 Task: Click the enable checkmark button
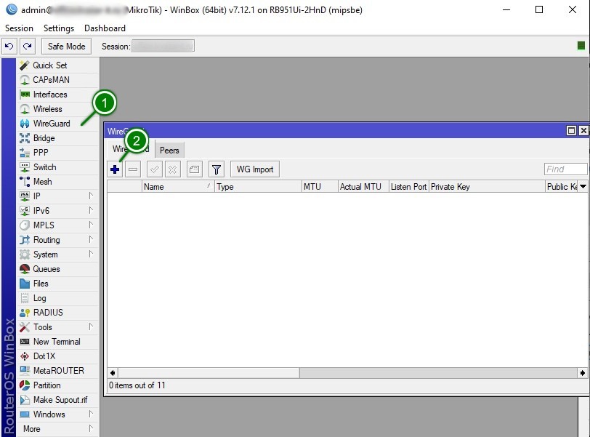pos(154,169)
